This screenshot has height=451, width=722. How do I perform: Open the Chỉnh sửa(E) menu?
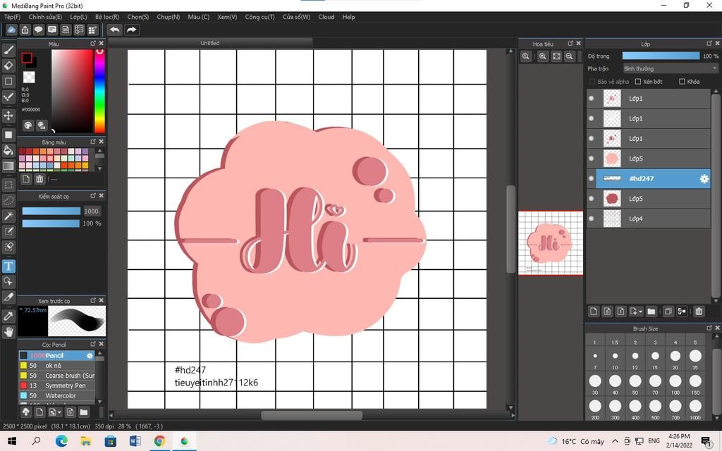[x=45, y=17]
